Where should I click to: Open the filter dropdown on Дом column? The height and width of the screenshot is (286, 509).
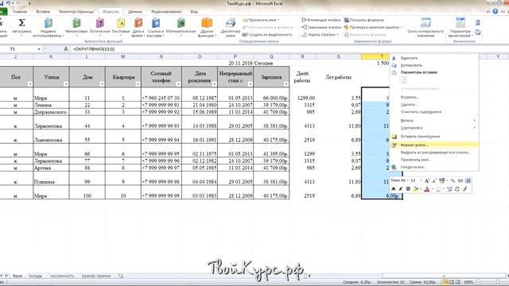(x=102, y=84)
